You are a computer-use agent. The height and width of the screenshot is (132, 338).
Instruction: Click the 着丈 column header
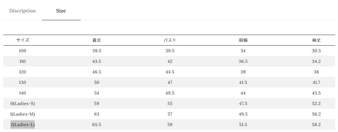tap(96, 40)
